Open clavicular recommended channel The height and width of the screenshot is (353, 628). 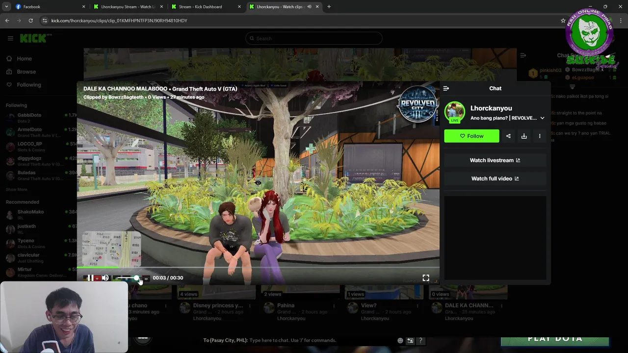[40, 258]
